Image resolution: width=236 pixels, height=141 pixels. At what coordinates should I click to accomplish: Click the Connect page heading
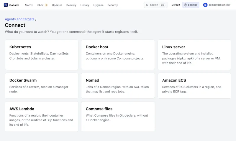click(x=15, y=25)
